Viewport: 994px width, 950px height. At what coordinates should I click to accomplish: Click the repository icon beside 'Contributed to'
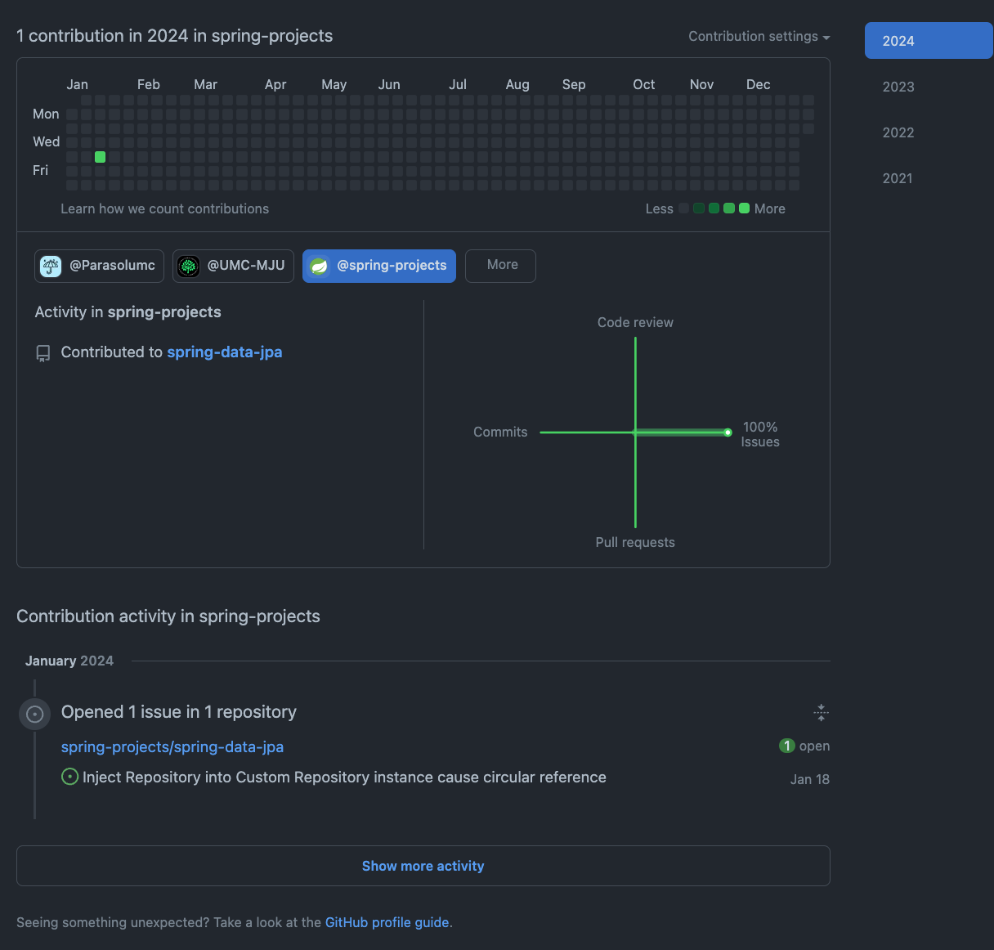point(43,353)
